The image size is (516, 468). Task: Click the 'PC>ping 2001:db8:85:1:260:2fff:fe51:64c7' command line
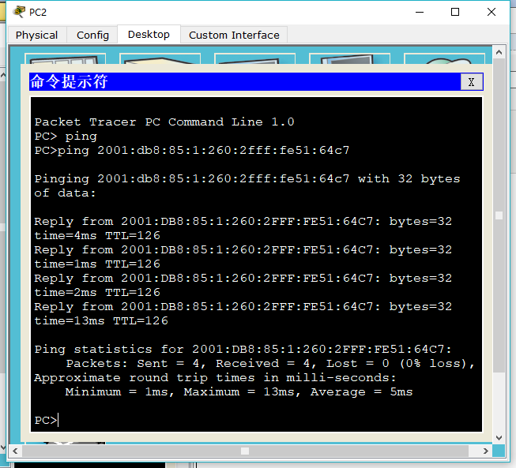click(191, 151)
